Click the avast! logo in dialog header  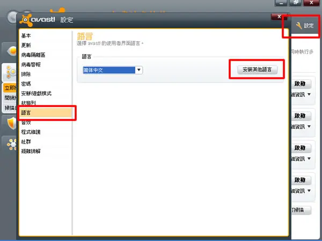38,20
